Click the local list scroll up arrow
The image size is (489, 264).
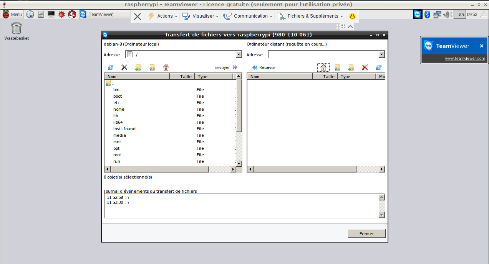(x=239, y=77)
